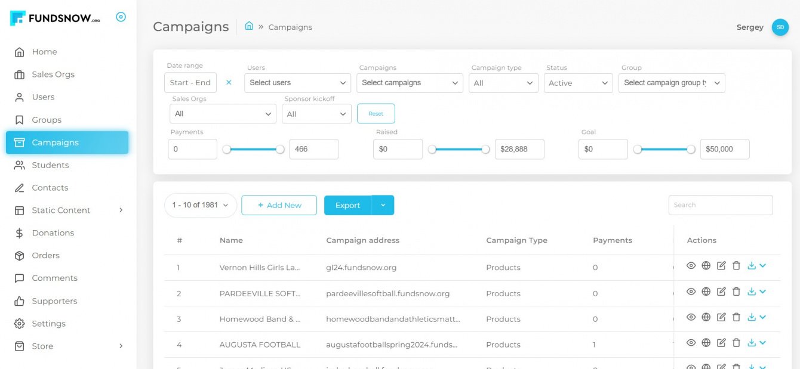Delete the Homewood Band campaign

pos(736,317)
